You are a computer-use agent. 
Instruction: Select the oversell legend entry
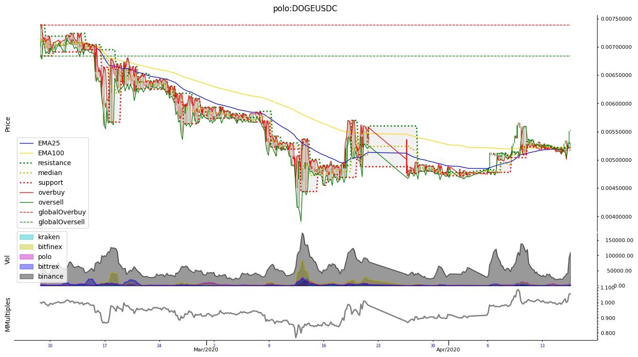tap(51, 202)
